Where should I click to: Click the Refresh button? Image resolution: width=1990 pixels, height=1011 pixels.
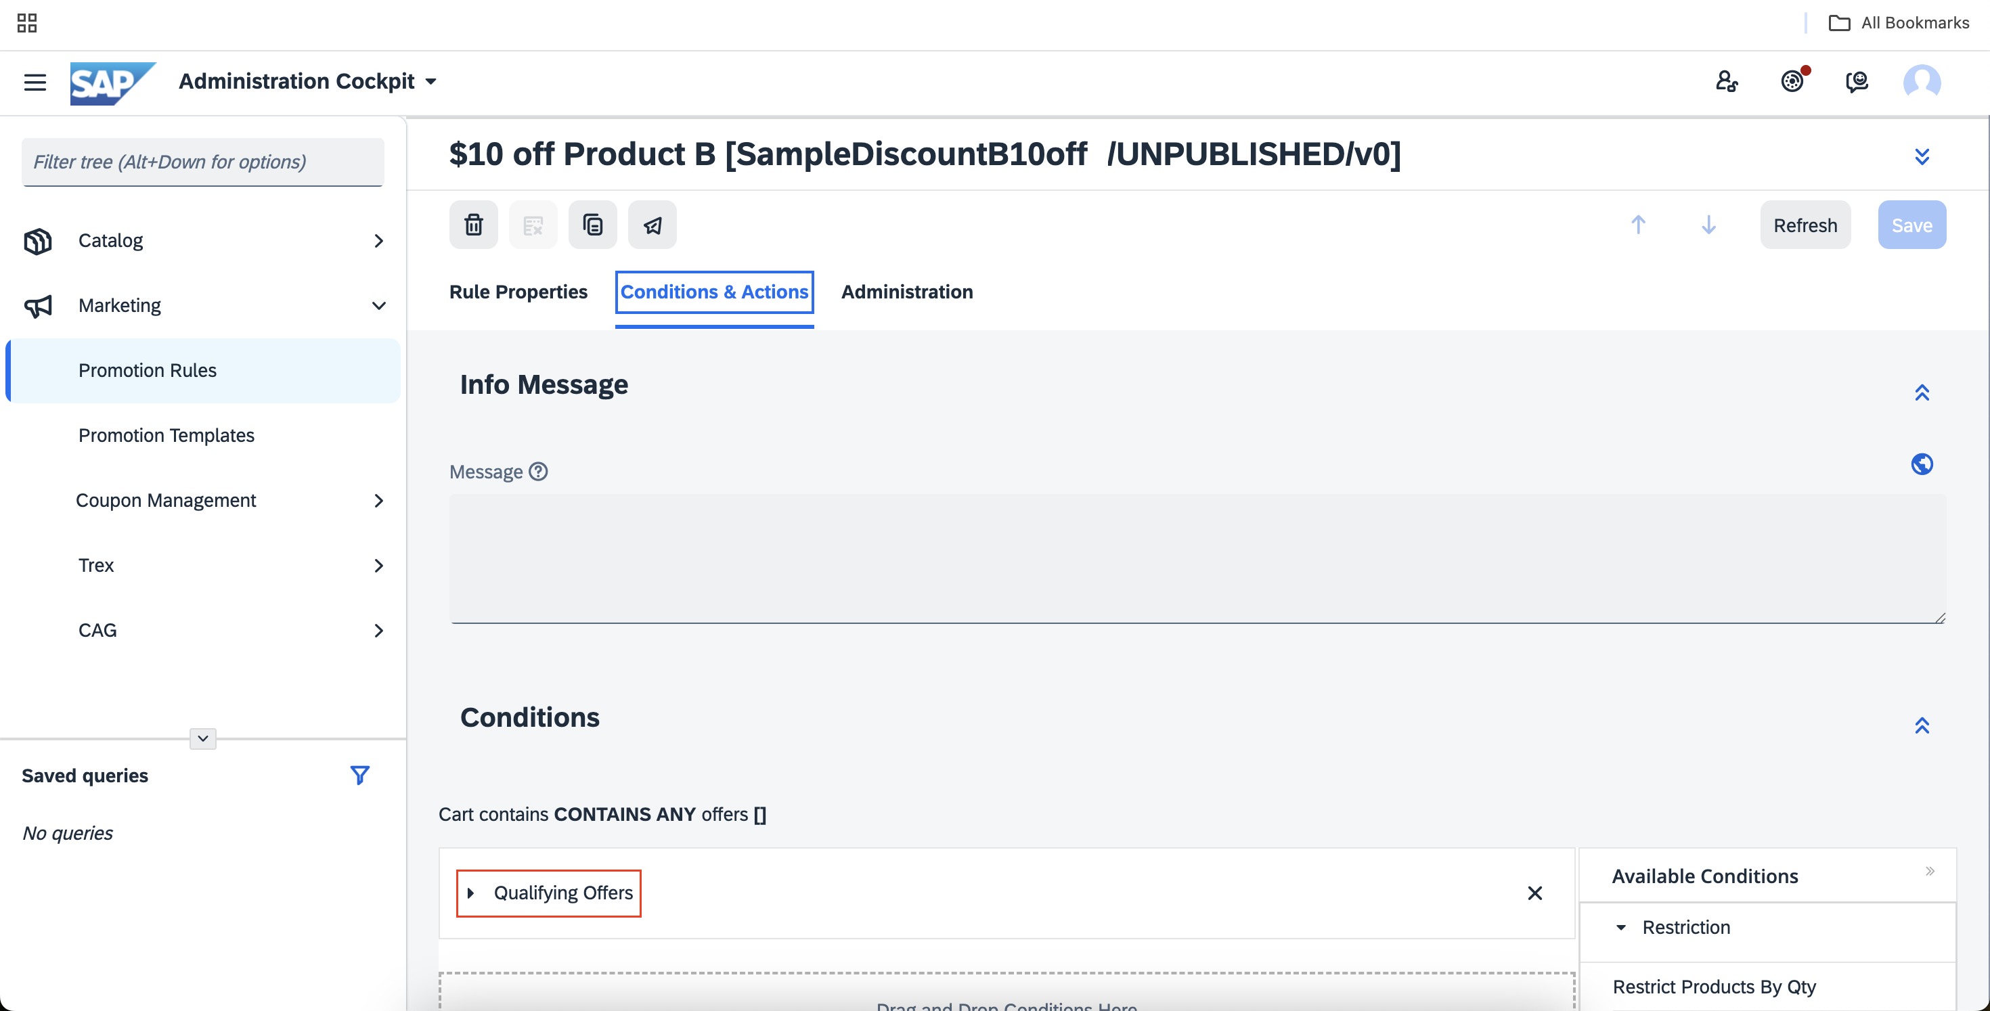pyautogui.click(x=1805, y=225)
